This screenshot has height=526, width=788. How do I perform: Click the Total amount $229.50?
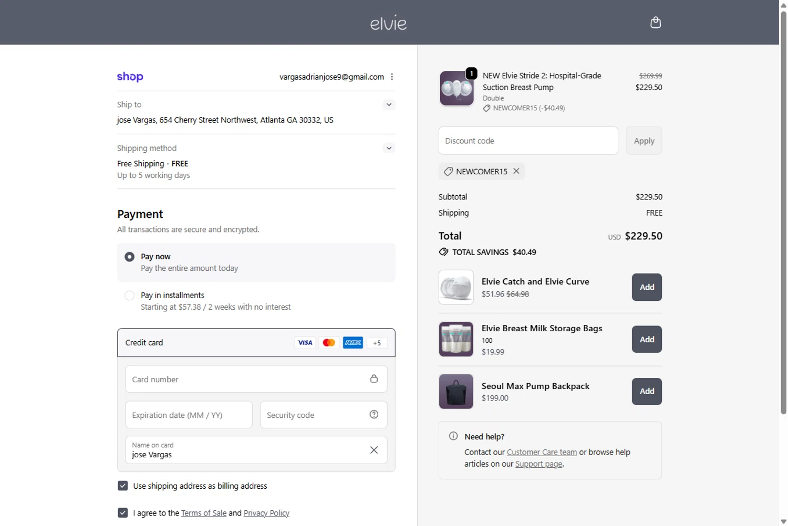pos(643,236)
